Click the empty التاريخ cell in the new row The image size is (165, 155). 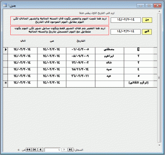point(80,83)
